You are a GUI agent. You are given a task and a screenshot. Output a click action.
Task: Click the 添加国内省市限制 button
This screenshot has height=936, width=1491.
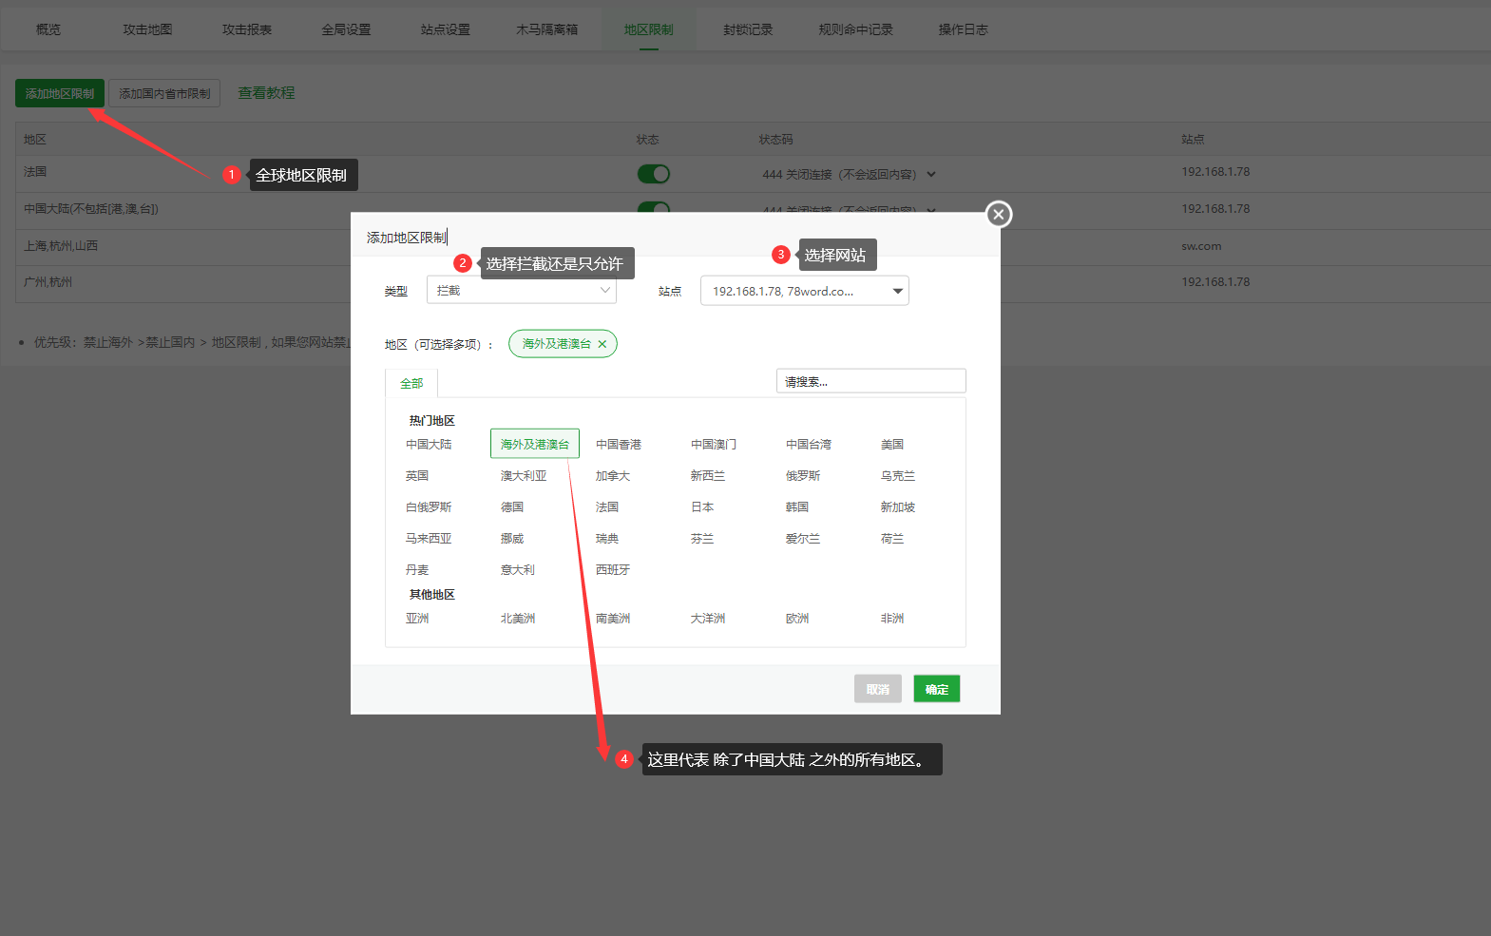click(164, 93)
